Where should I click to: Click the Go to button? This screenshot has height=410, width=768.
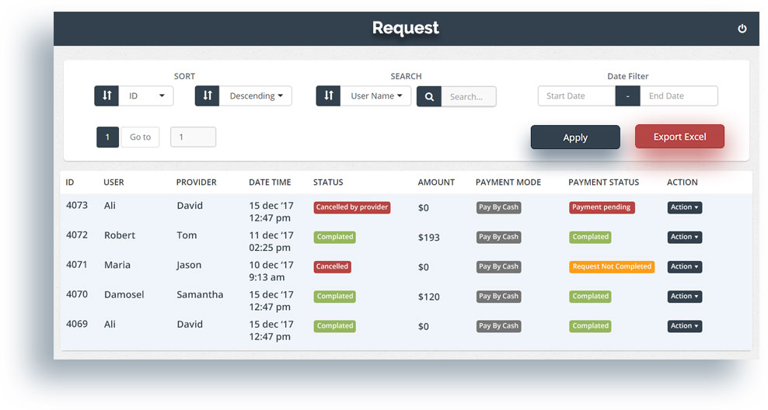(140, 137)
